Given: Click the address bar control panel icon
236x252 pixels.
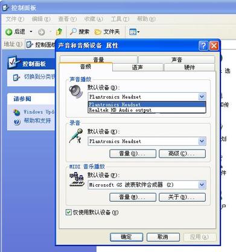Looking at the screenshot, I should pyautogui.click(x=30, y=45).
